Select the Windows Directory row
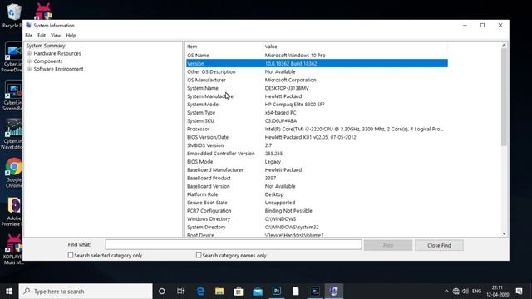This screenshot has width=532, height=299. coord(317,219)
